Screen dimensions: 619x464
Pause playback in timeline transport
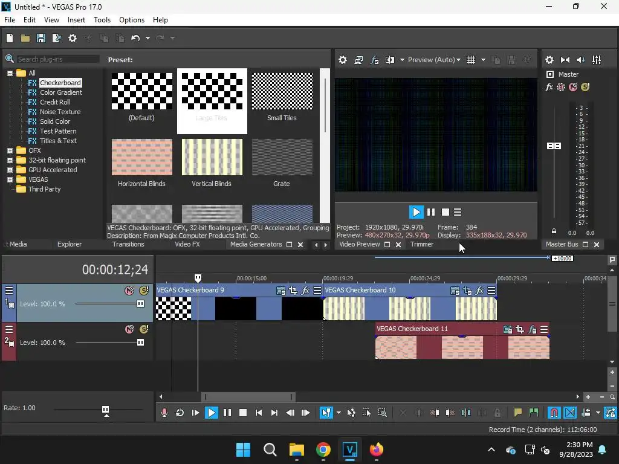pos(227,413)
